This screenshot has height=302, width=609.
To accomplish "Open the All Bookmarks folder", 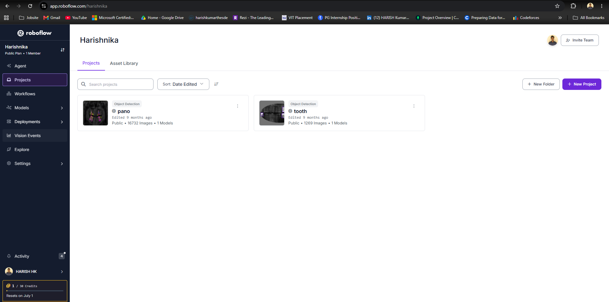I will point(589,18).
